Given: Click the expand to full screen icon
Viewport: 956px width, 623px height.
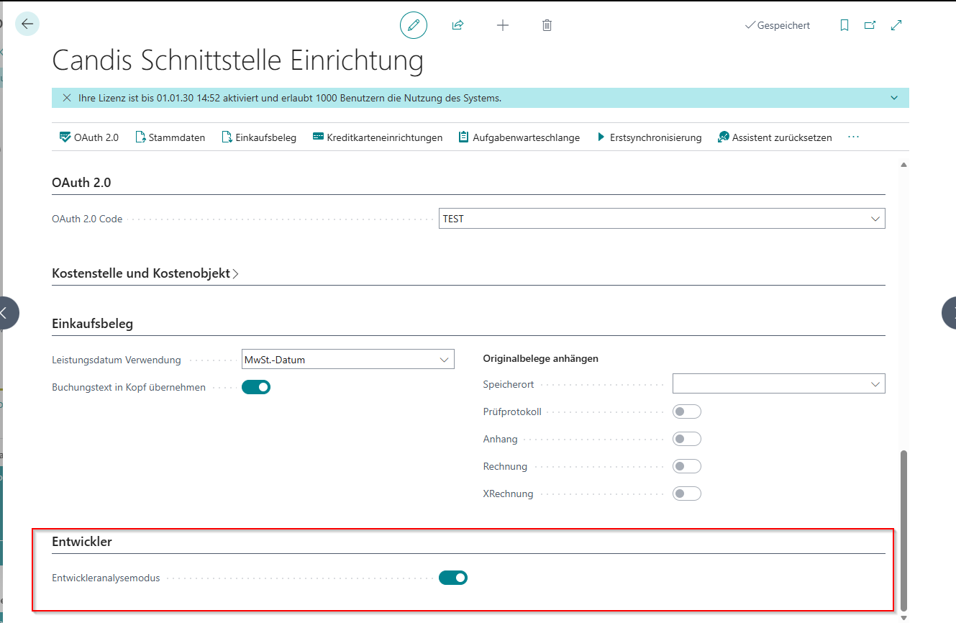Looking at the screenshot, I should (896, 25).
